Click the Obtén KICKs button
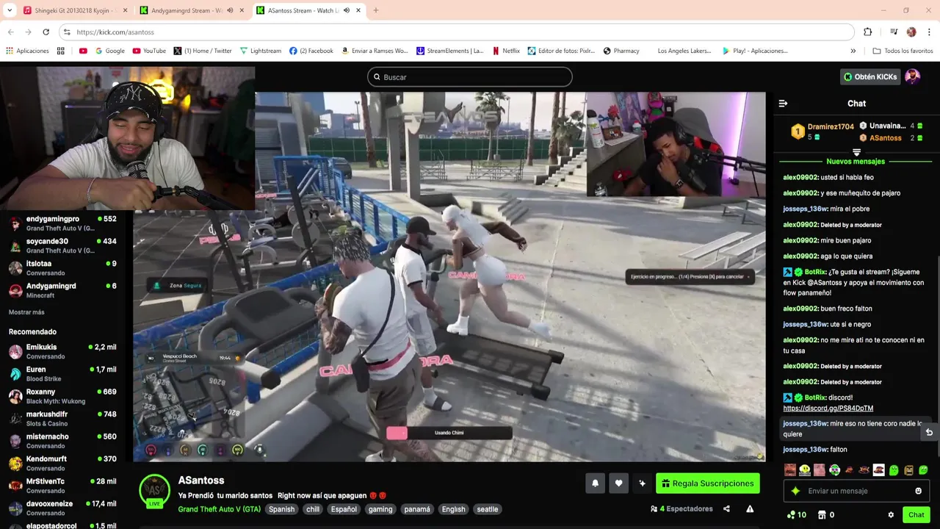Image resolution: width=940 pixels, height=529 pixels. (x=870, y=76)
